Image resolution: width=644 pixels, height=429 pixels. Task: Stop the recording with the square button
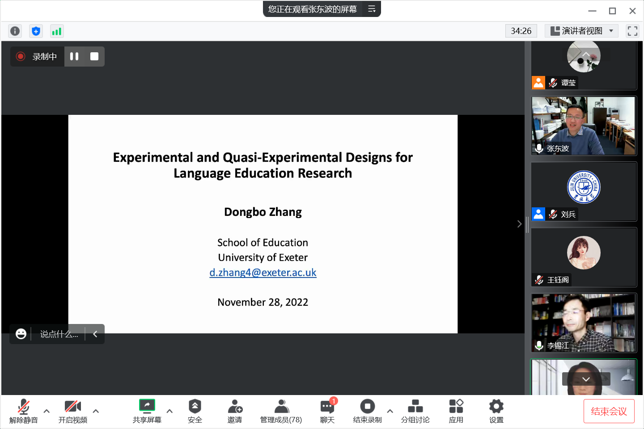point(94,56)
